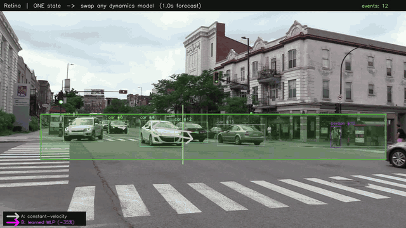Select the white hatchback bounding box

(161, 133)
